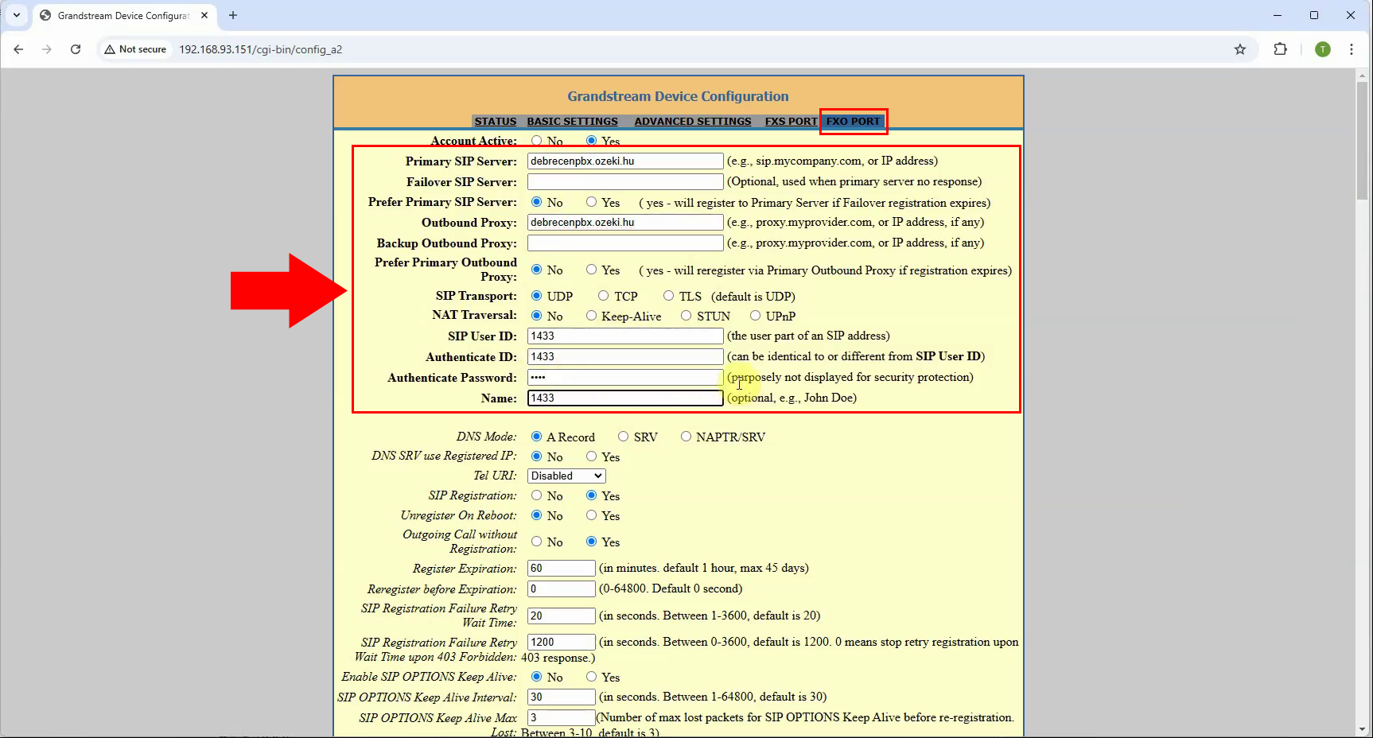1373x738 pixels.
Task: Click the Failover SIP Server field
Action: click(x=625, y=182)
